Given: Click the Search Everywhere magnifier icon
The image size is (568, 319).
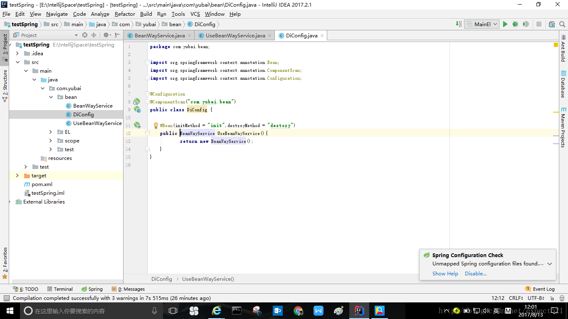Looking at the screenshot, I should 561,25.
